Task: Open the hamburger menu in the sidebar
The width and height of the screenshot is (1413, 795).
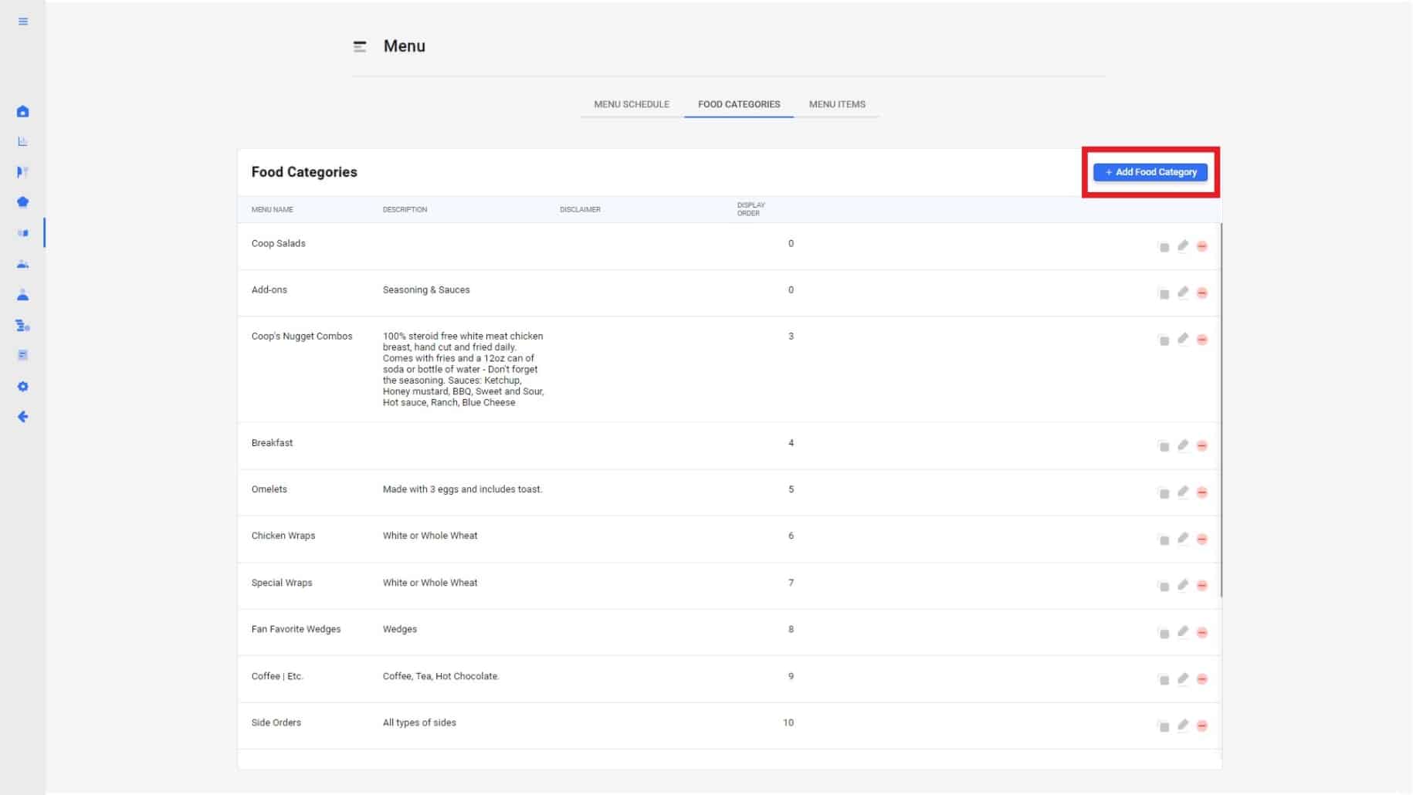Action: pos(23,22)
